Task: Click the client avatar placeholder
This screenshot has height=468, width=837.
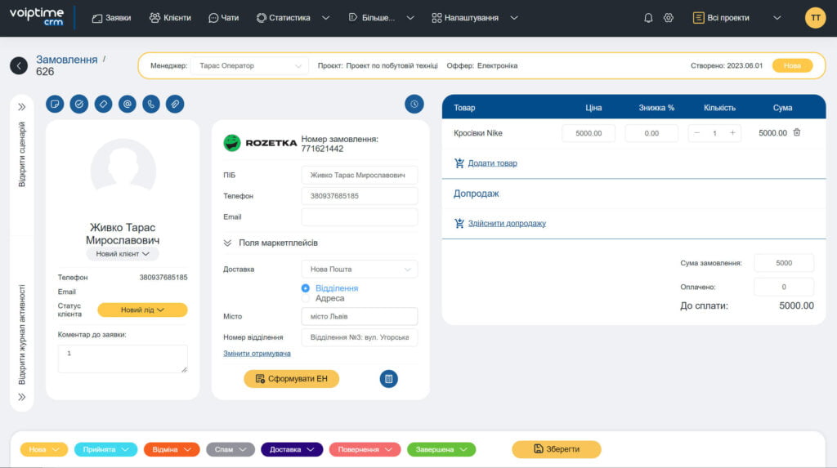Action: 123,168
